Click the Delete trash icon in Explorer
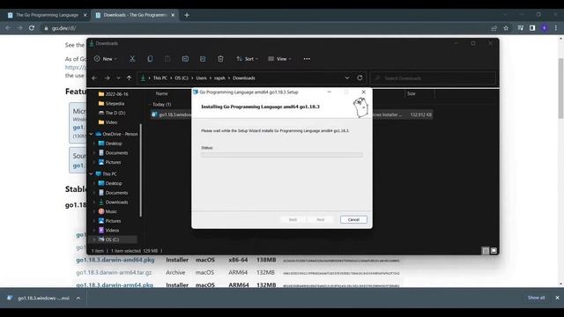564x317 pixels. pos(220,59)
